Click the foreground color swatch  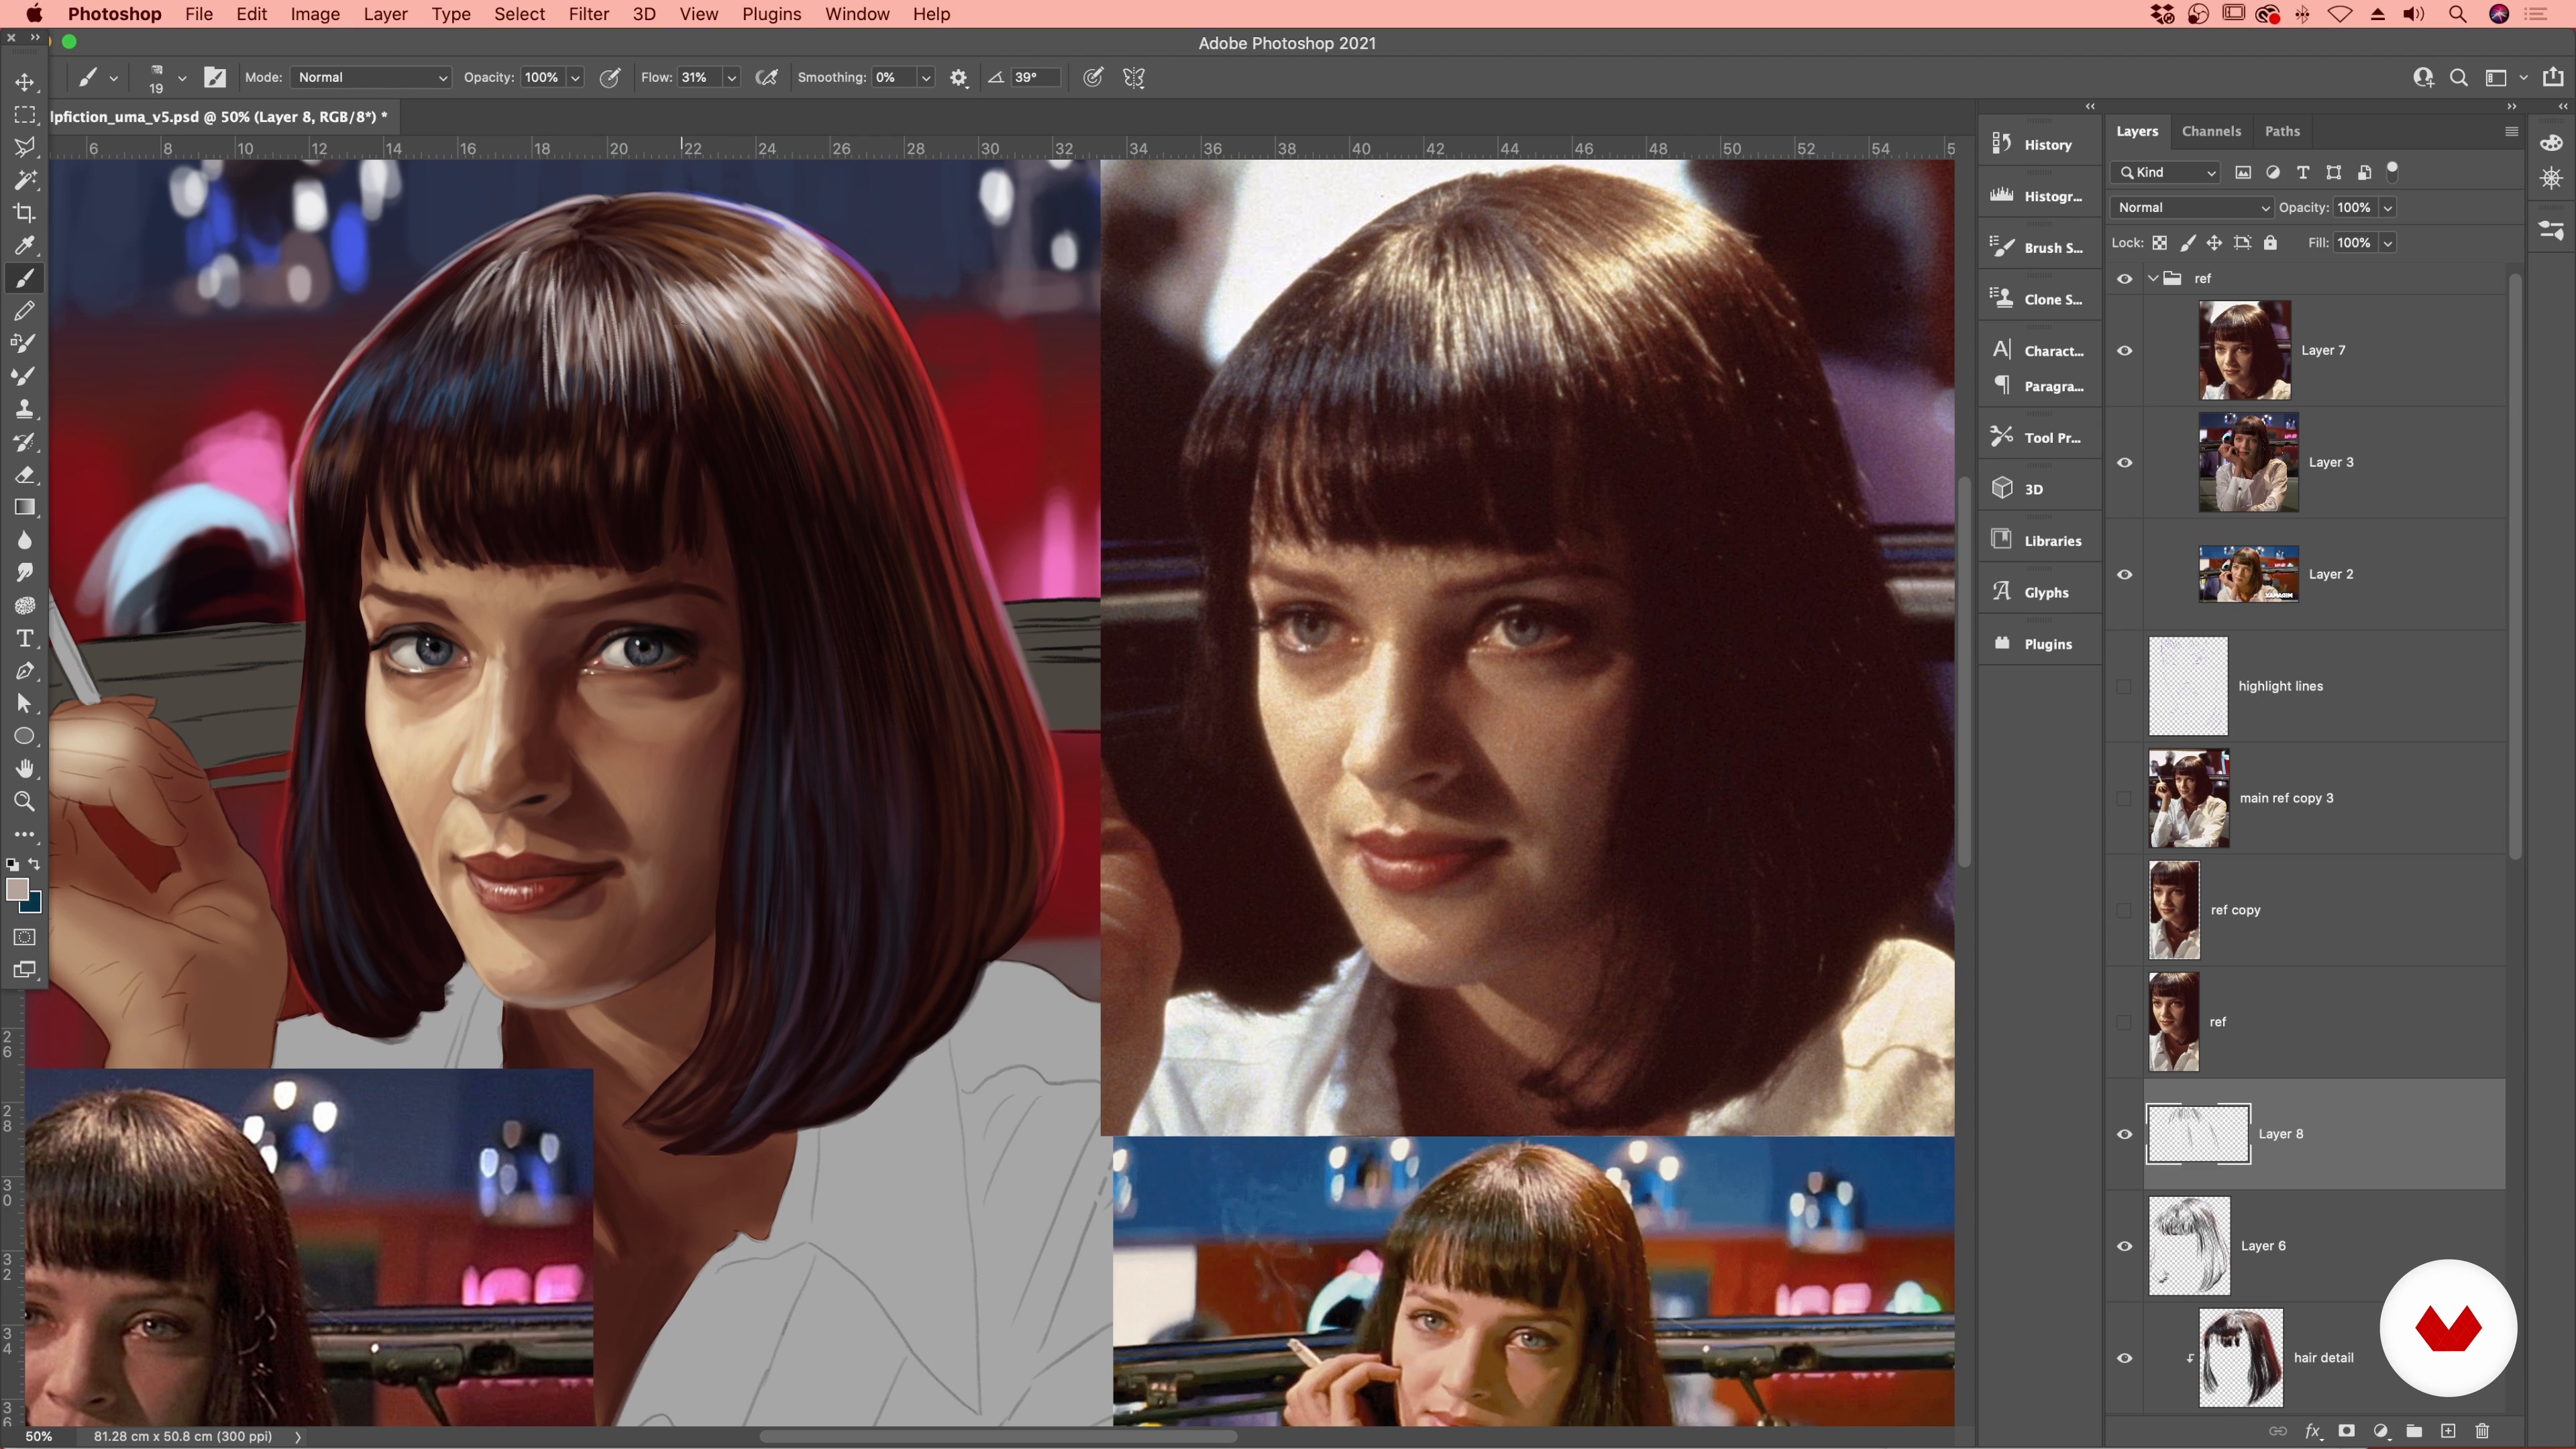tap(16, 888)
